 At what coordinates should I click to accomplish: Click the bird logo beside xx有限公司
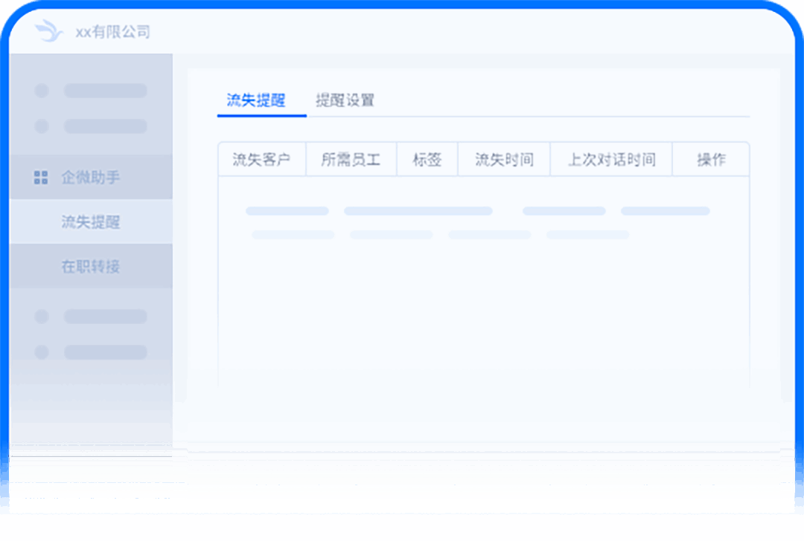49,31
